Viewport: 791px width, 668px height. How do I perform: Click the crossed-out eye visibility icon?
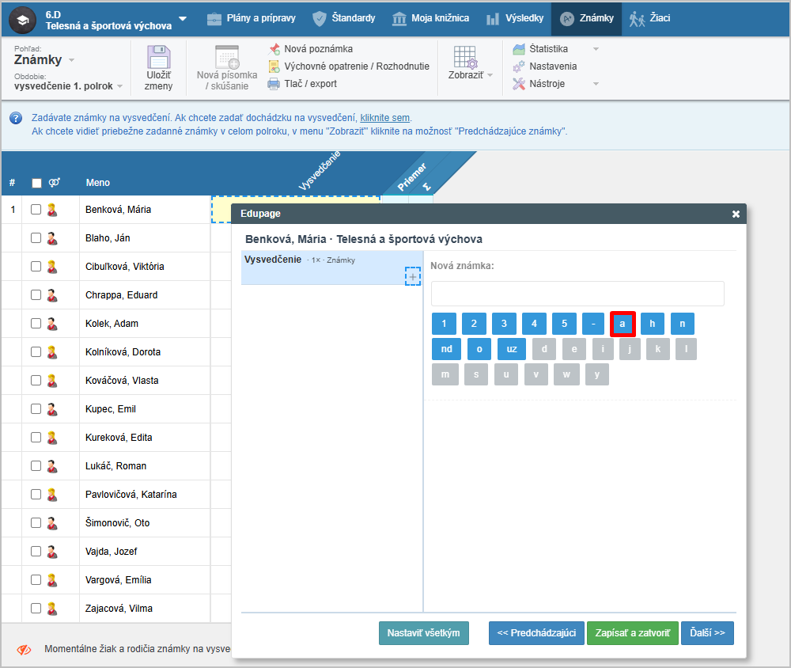(x=24, y=649)
